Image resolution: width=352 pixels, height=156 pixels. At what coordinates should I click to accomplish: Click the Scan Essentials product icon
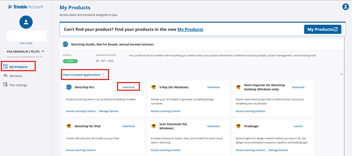tap(153, 126)
